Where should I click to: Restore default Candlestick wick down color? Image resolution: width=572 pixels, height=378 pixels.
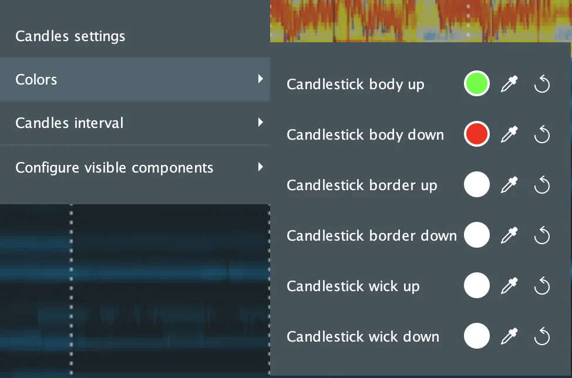(x=541, y=337)
